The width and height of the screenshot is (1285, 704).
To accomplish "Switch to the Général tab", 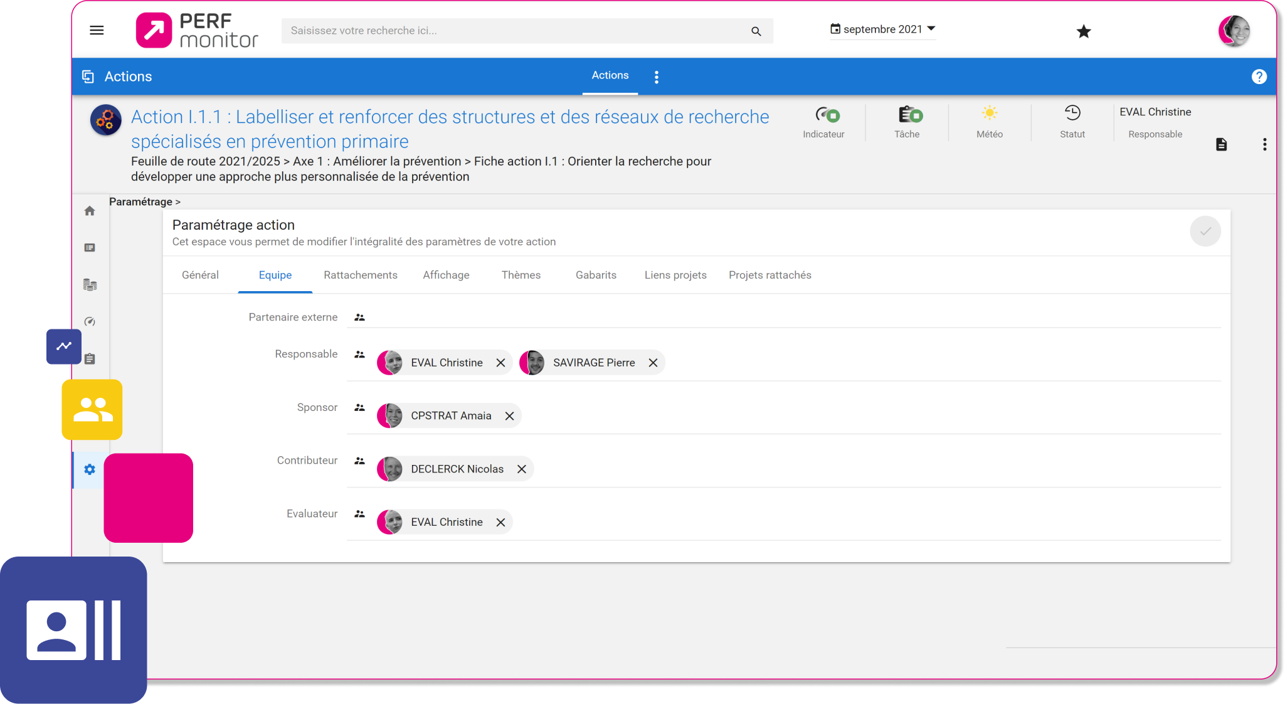I will [x=200, y=275].
